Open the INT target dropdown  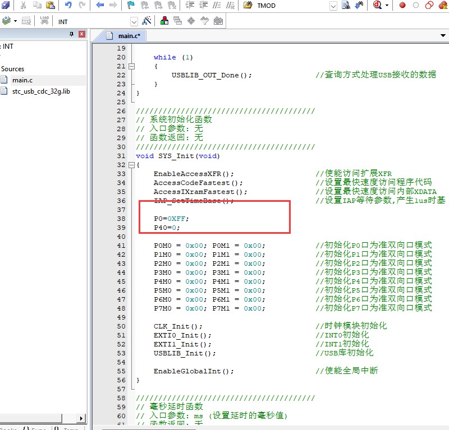click(x=134, y=22)
